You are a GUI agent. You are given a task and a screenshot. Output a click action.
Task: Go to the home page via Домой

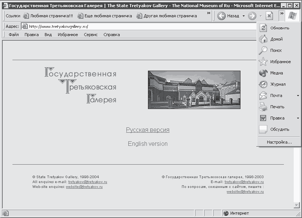[263, 39]
